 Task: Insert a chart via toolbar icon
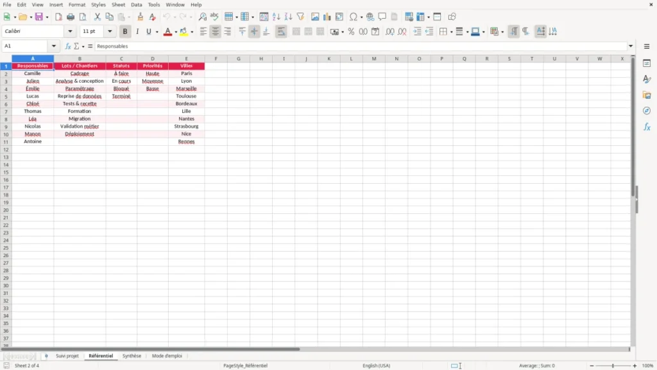327,17
